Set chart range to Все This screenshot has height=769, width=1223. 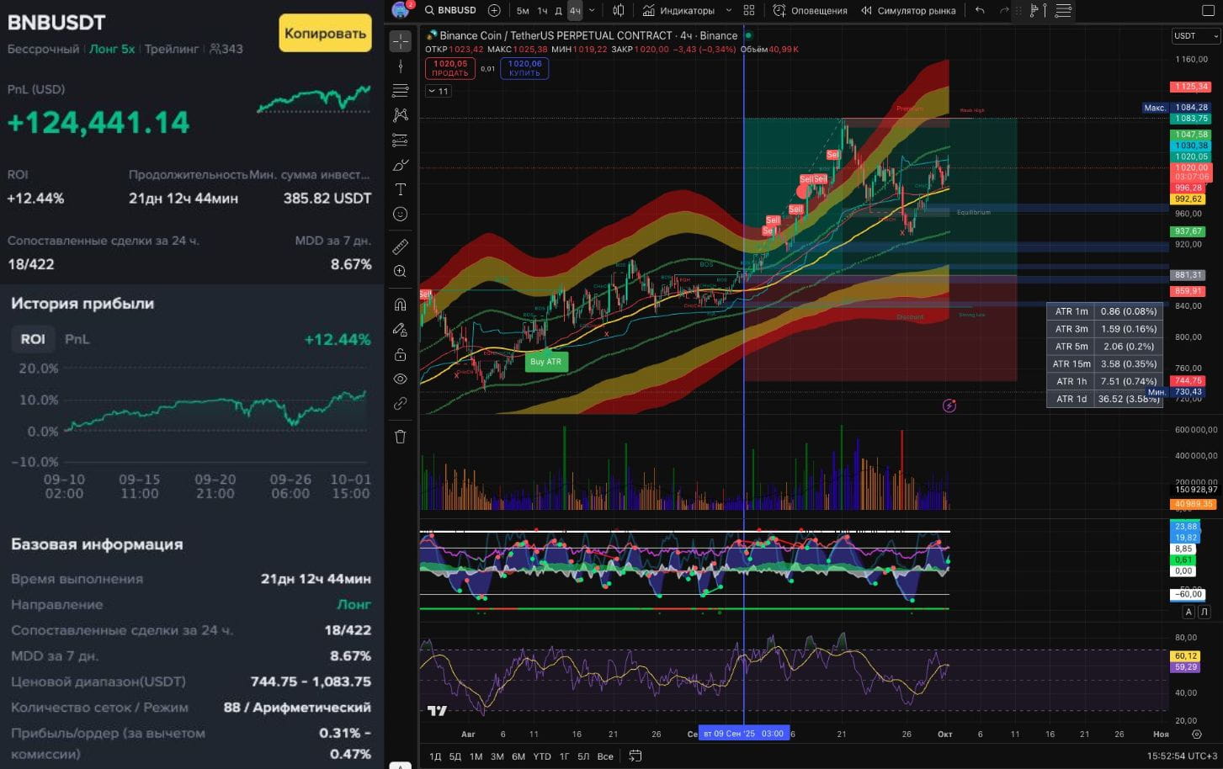pyautogui.click(x=605, y=756)
